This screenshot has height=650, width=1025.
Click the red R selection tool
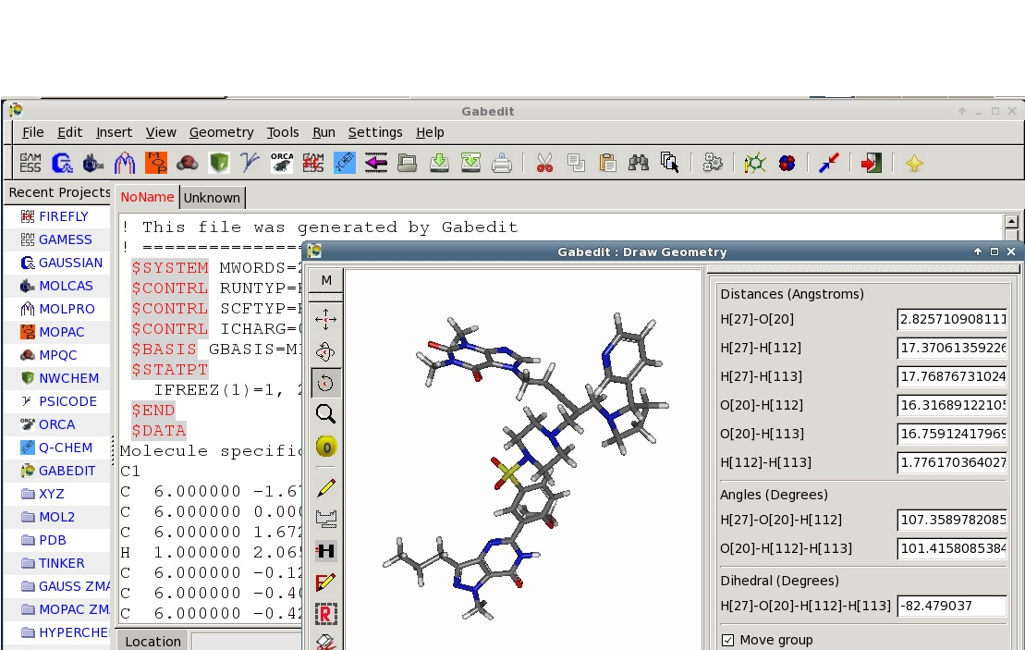coord(325,614)
